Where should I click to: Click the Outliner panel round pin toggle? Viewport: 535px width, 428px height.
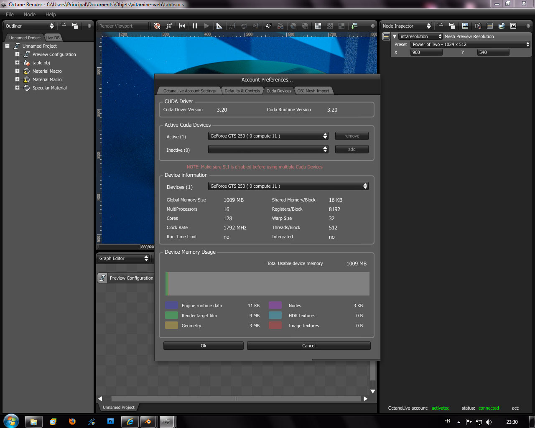pos(89,26)
